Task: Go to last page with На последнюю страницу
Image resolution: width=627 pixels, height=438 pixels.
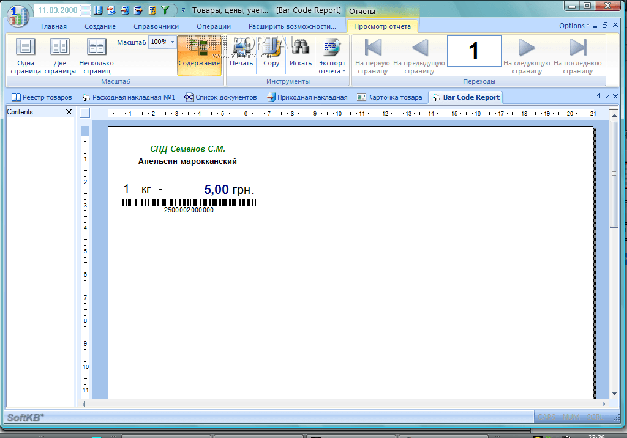Action: pyautogui.click(x=577, y=56)
